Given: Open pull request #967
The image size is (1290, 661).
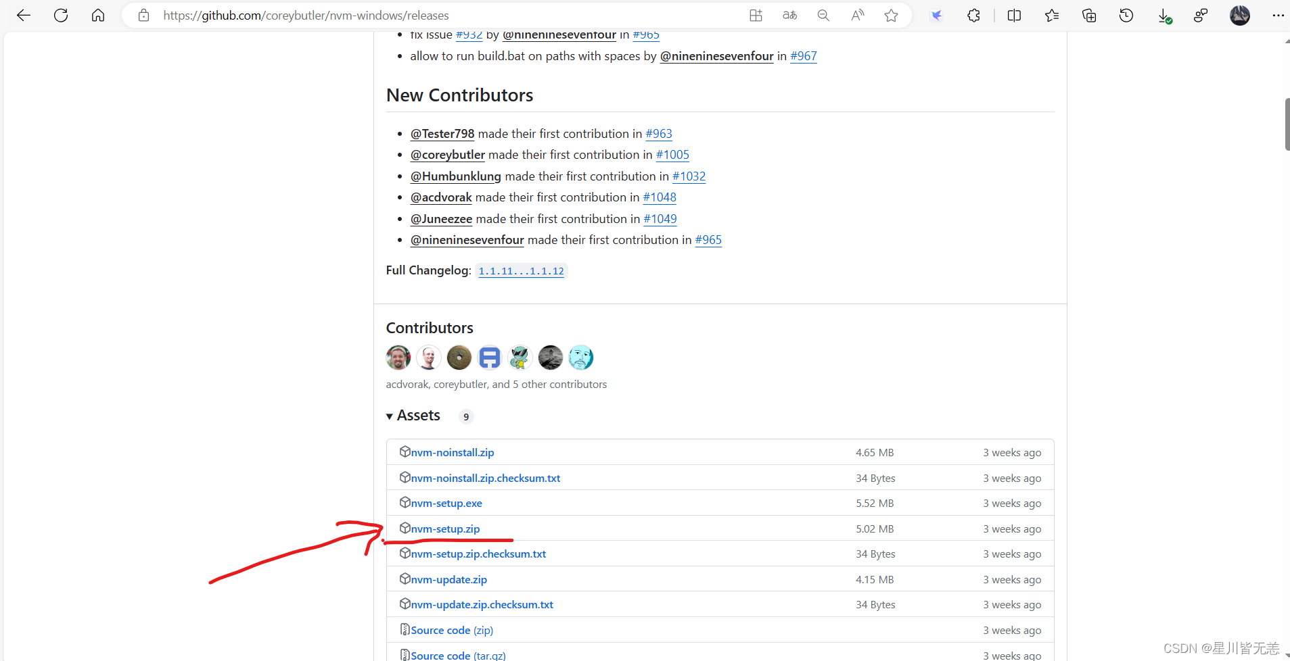Looking at the screenshot, I should tap(804, 56).
